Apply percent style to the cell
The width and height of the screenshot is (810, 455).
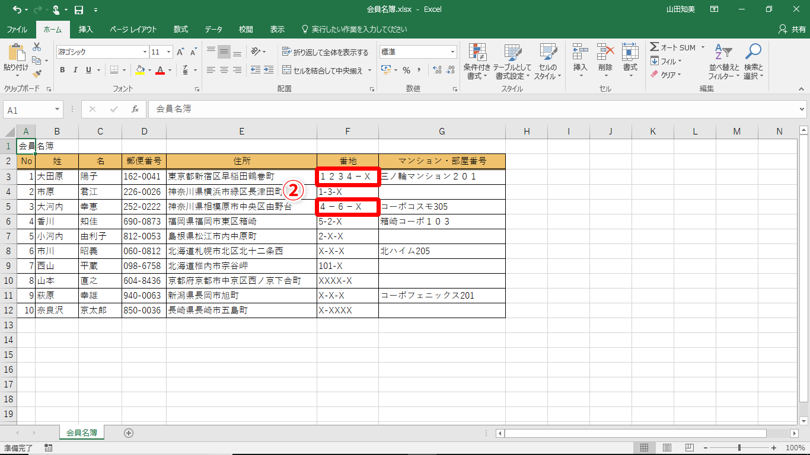406,70
